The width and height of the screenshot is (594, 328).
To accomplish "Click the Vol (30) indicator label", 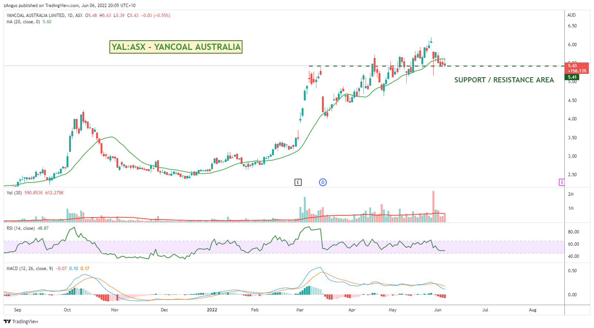I will pyautogui.click(x=14, y=193).
